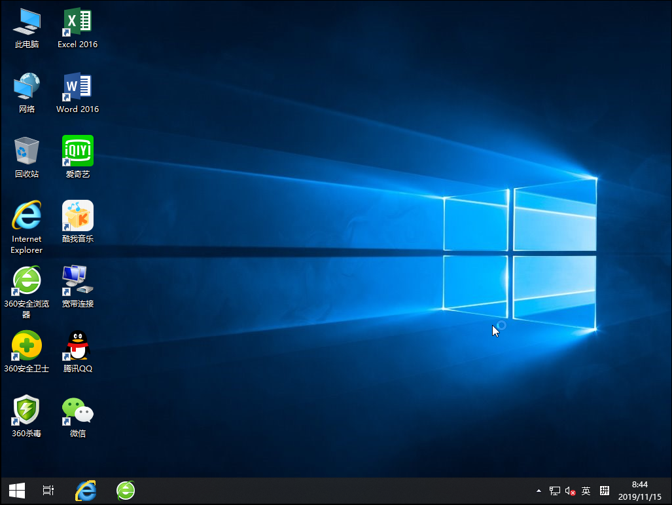Image resolution: width=672 pixels, height=505 pixels.
Task: Select the Kuwo Music shortcut
Action: pos(77,216)
